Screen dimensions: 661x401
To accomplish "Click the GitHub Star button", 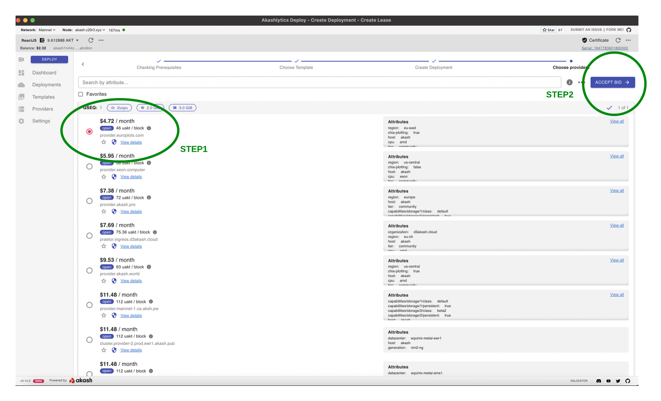I will 548,30.
